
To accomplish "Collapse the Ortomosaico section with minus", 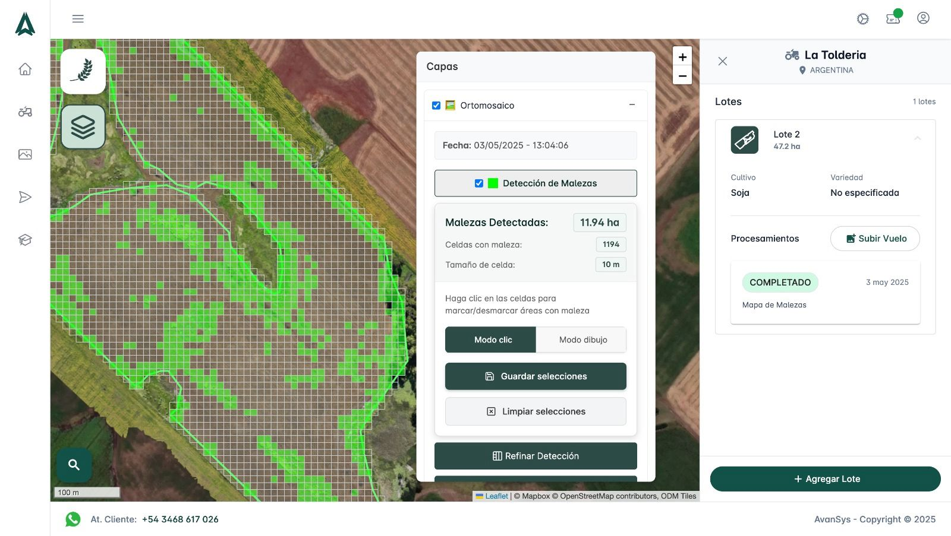I will click(x=632, y=104).
